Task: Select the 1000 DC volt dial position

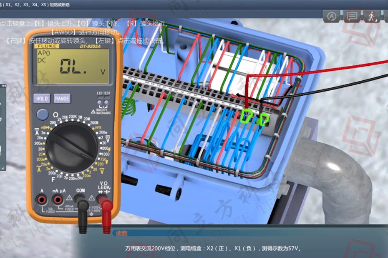Action: 106,154
